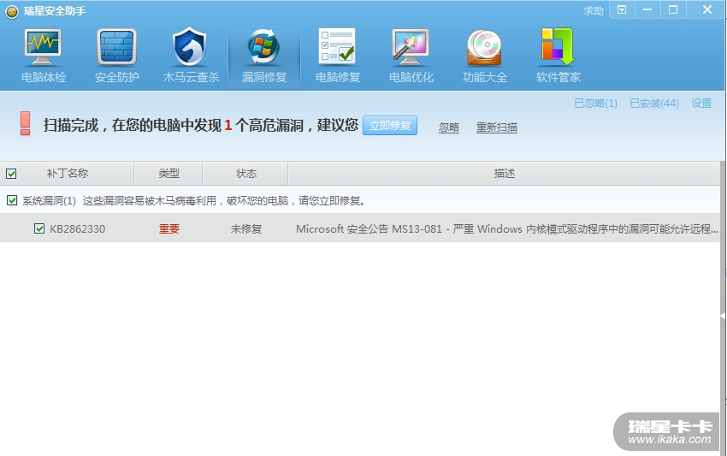Sort by 类型 column header
Image resolution: width=727 pixels, height=456 pixels.
point(168,174)
